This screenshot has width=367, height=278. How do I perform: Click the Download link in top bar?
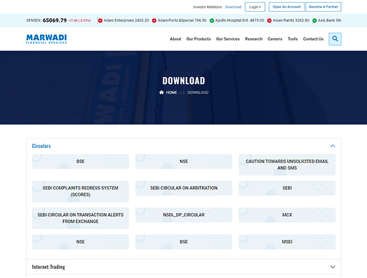click(233, 7)
